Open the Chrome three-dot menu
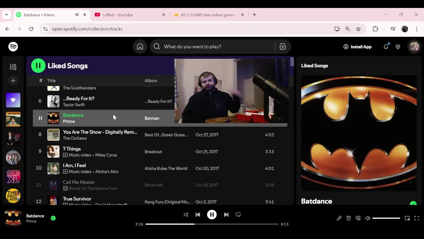The height and width of the screenshot is (239, 424). point(417,29)
